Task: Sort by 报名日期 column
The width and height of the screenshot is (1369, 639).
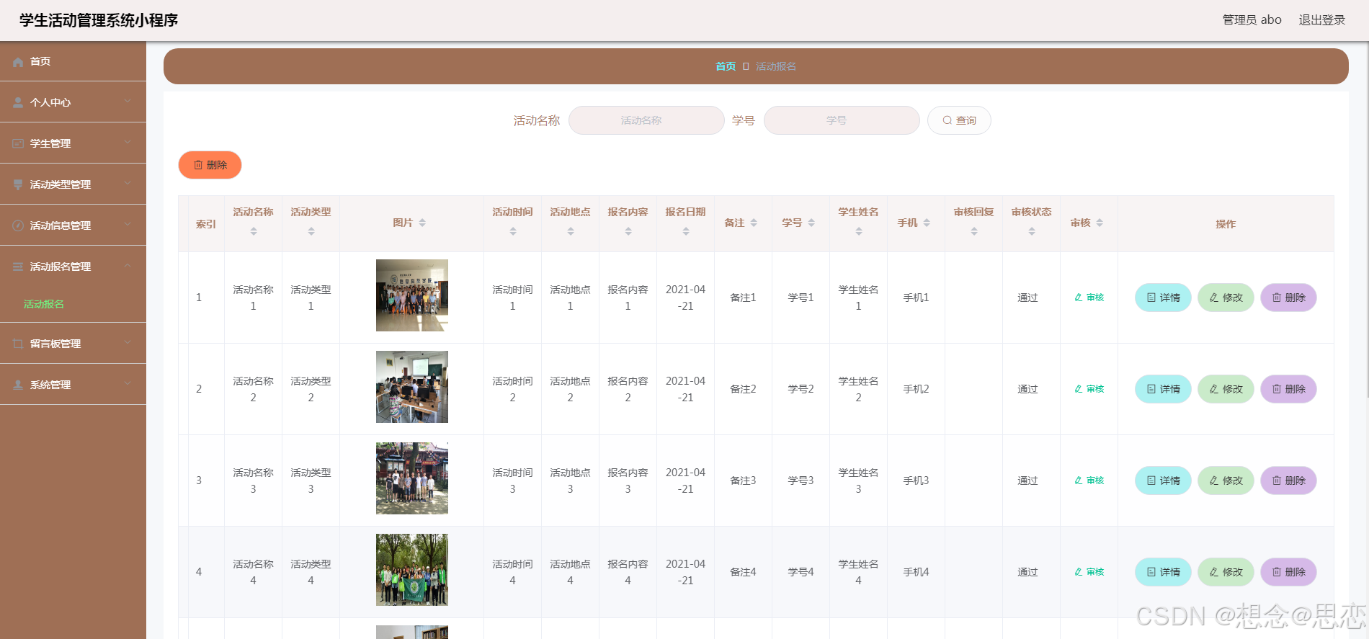Action: coord(686,231)
